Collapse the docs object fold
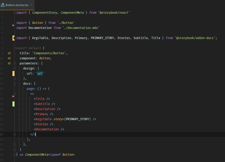This screenshot has height=162, width=225. tap(14, 84)
